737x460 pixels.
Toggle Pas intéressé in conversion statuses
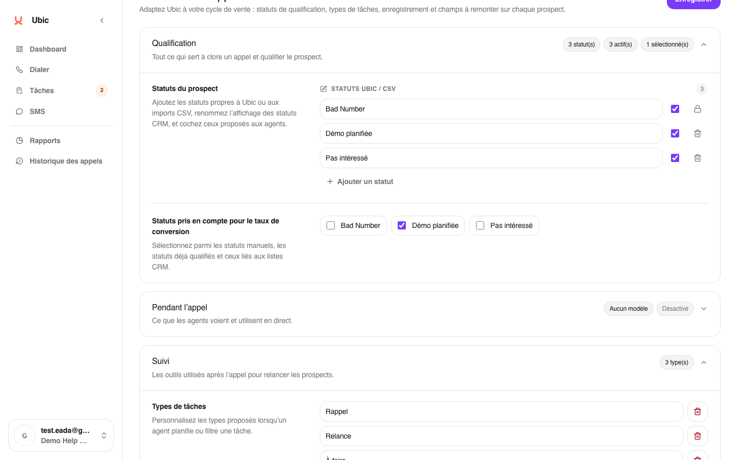pyautogui.click(x=504, y=225)
